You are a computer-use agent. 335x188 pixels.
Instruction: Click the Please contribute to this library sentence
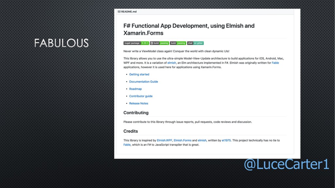coord(187,122)
